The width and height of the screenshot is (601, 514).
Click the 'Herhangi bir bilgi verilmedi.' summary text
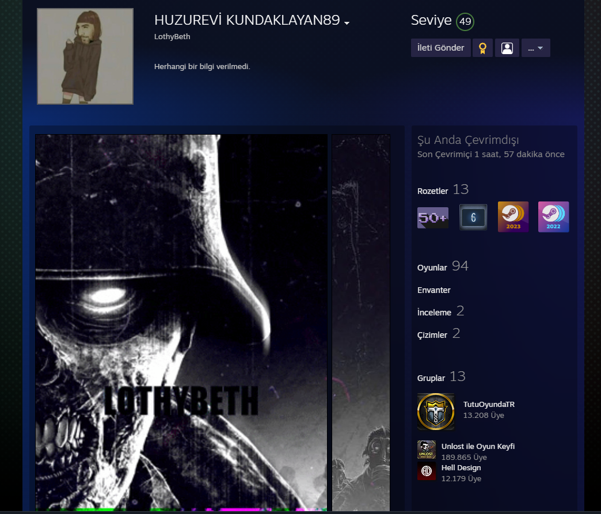[202, 67]
